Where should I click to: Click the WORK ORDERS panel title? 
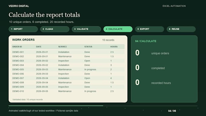23,40
